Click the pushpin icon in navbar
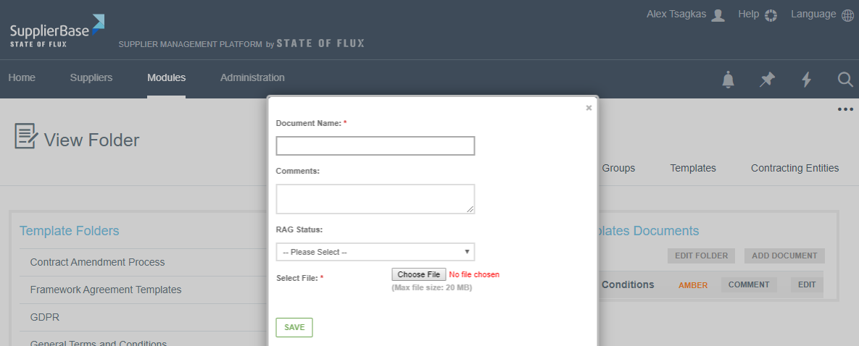Image resolution: width=859 pixels, height=346 pixels. 767,80
